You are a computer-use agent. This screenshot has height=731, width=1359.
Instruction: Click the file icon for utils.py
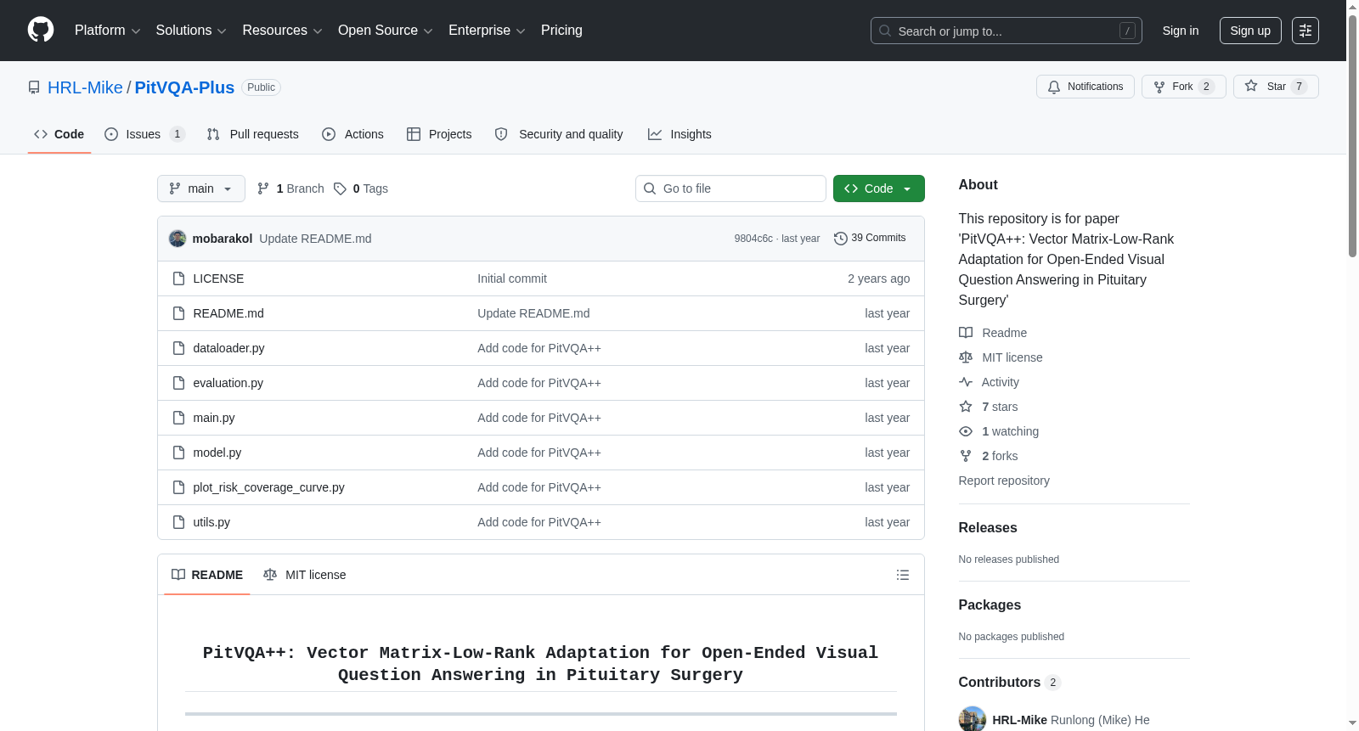pos(178,522)
